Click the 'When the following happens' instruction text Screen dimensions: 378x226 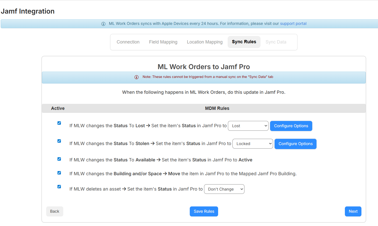coord(204,92)
